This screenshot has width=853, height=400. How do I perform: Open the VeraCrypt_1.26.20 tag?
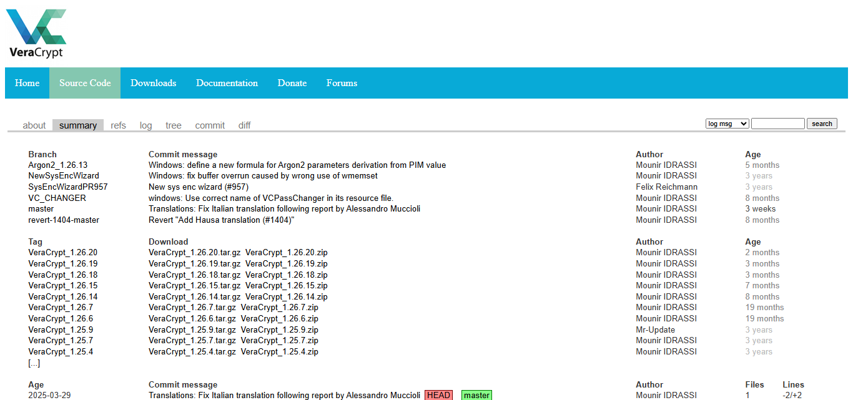click(x=63, y=253)
